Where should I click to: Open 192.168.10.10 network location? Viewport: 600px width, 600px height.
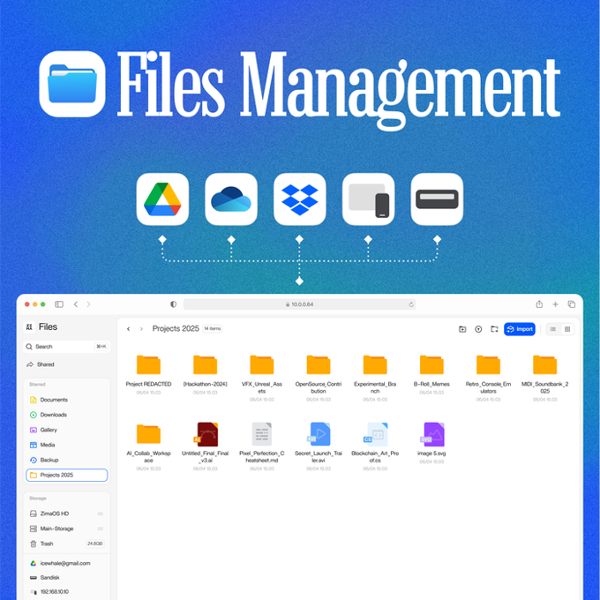pos(49,591)
